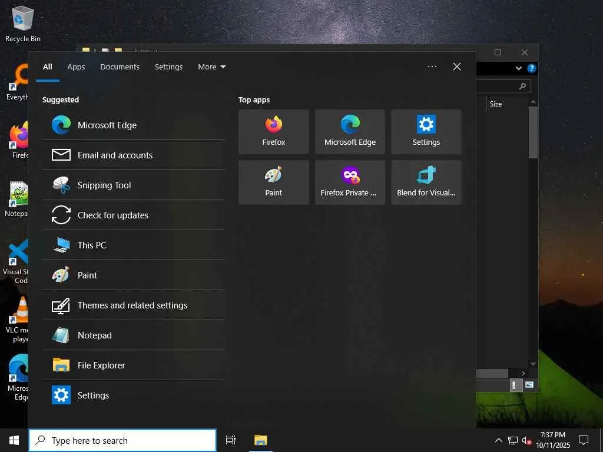Switch to the All search tab
This screenshot has width=603, height=452.
[x=48, y=67]
